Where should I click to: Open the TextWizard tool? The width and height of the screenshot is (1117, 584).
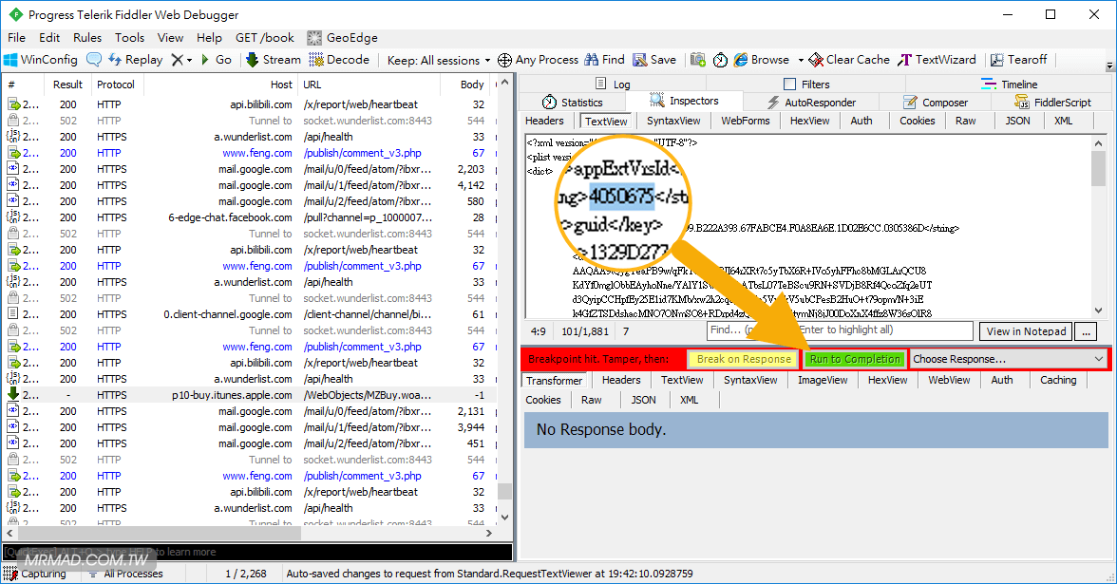point(906,60)
